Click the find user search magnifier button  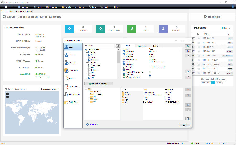coord(118,46)
